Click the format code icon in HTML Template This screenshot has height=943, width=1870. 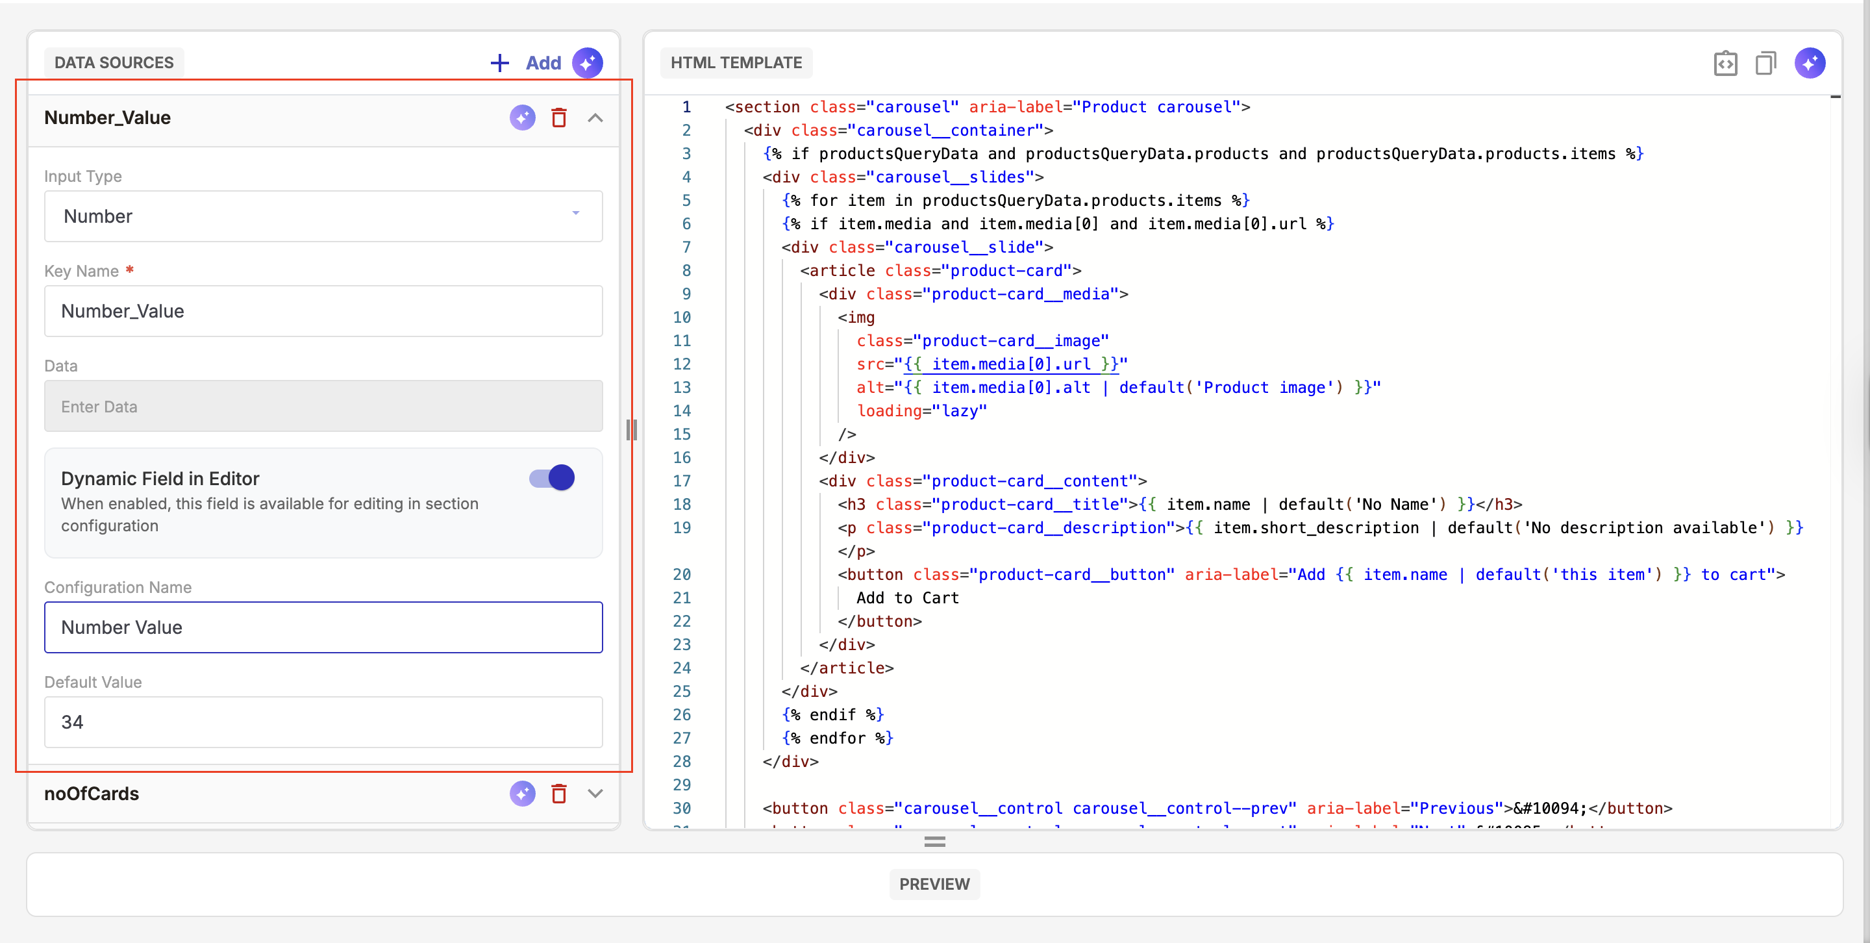(1725, 63)
